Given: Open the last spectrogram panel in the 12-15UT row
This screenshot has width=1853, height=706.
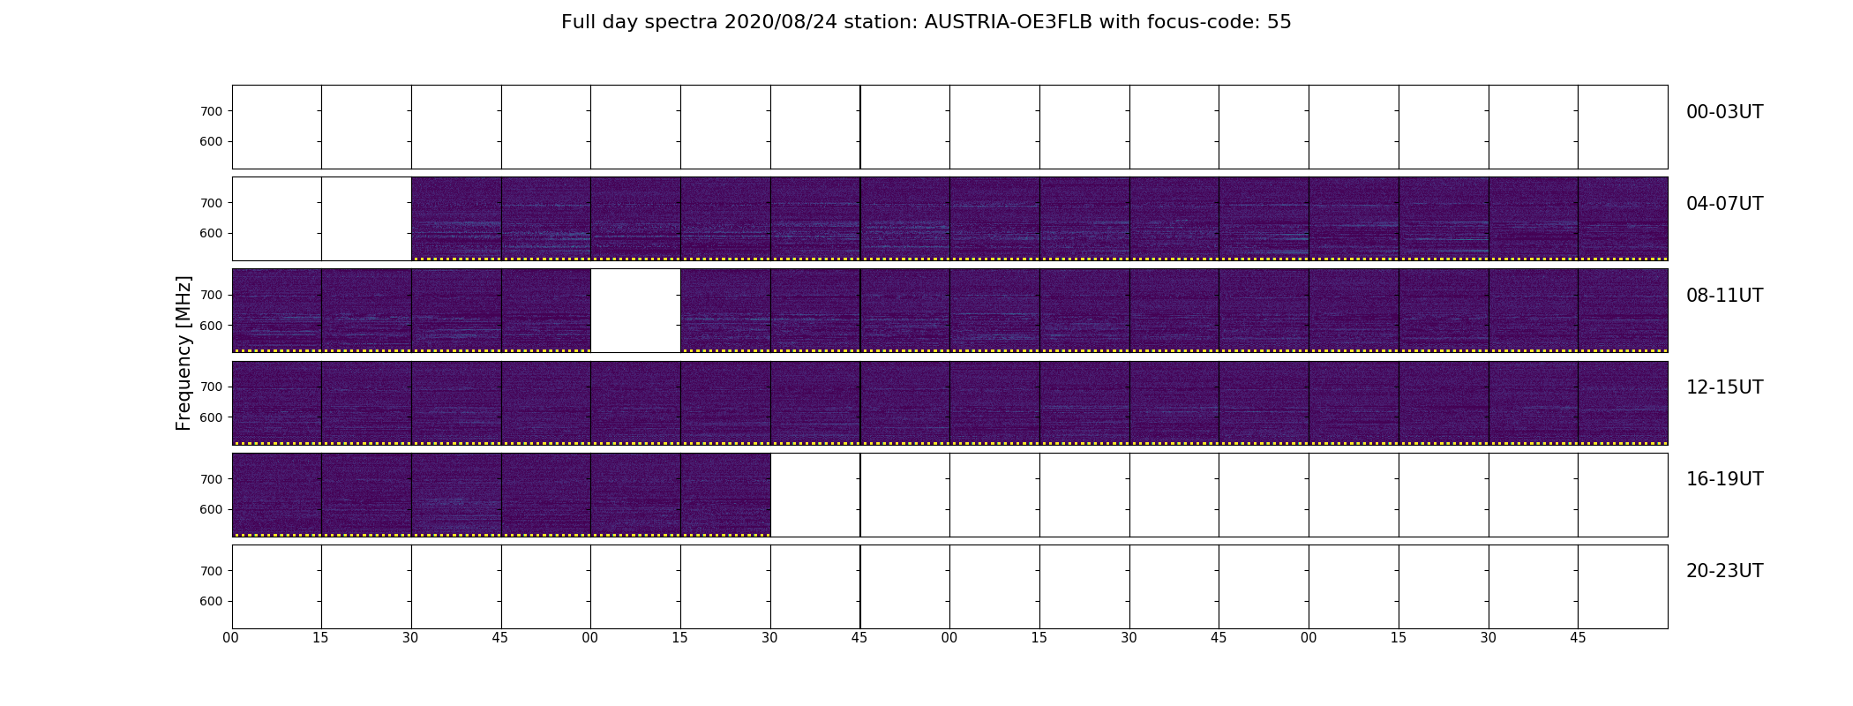Looking at the screenshot, I should pos(1623,402).
